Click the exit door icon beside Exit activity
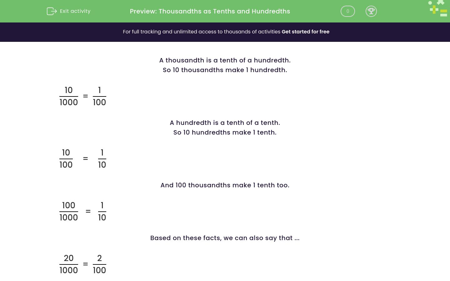 click(52, 11)
